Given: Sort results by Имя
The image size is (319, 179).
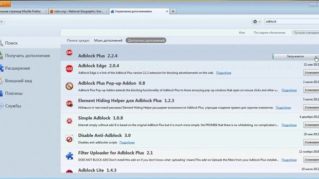Looking at the screenshot, I should (x=242, y=33).
